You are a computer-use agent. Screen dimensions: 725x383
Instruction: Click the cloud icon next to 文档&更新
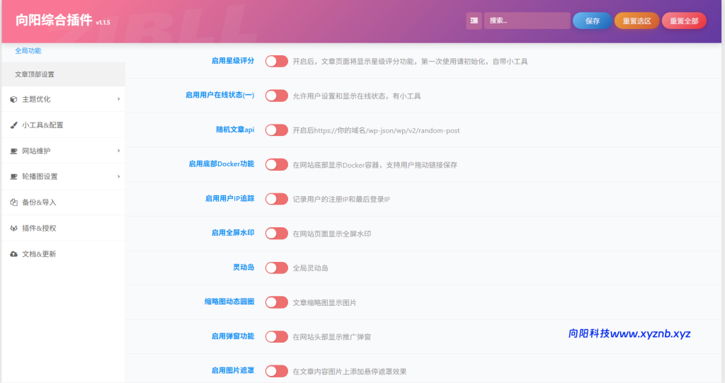[14, 254]
